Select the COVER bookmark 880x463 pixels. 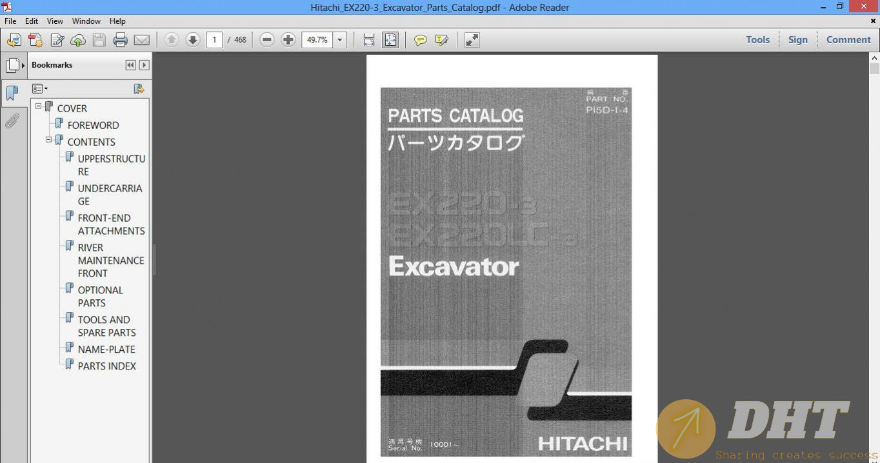click(72, 108)
